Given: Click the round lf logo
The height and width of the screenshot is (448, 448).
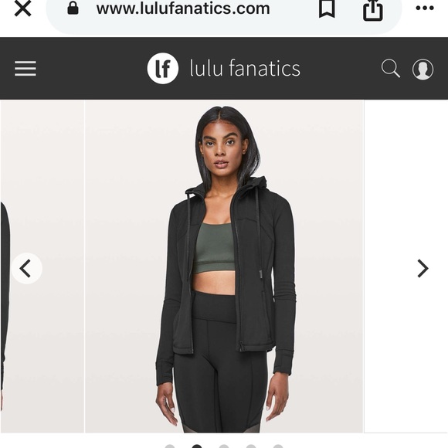Looking at the screenshot, I should (163, 68).
